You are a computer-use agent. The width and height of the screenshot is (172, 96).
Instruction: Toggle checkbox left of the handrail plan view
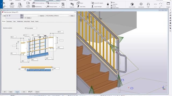[x=19, y=69]
